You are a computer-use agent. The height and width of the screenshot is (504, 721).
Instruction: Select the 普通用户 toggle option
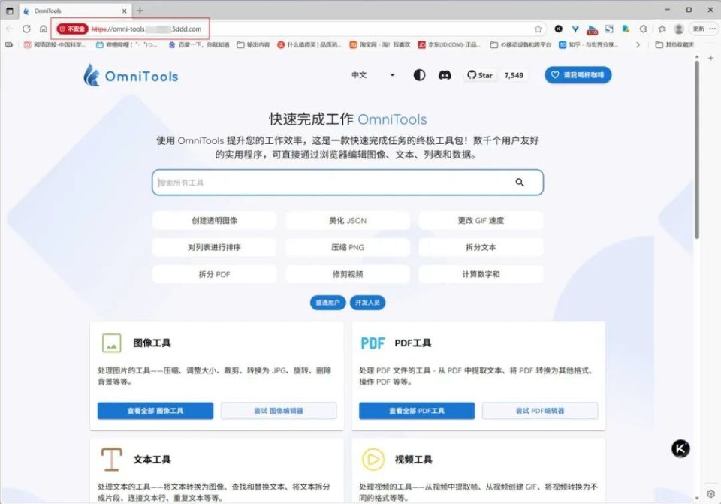[327, 303]
